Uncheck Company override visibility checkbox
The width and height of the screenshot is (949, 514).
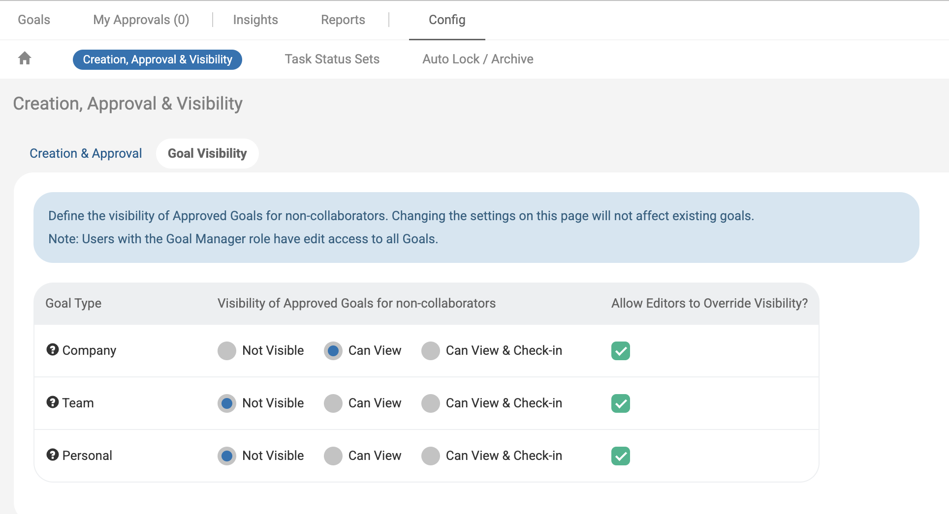[x=620, y=351]
